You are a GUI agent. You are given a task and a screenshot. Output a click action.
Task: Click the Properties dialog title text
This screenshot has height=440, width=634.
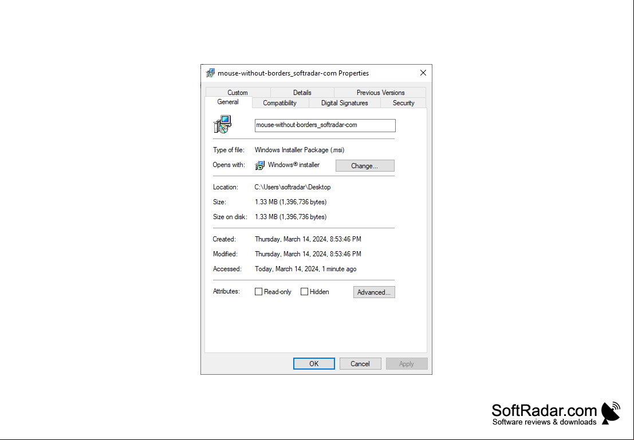pos(293,73)
